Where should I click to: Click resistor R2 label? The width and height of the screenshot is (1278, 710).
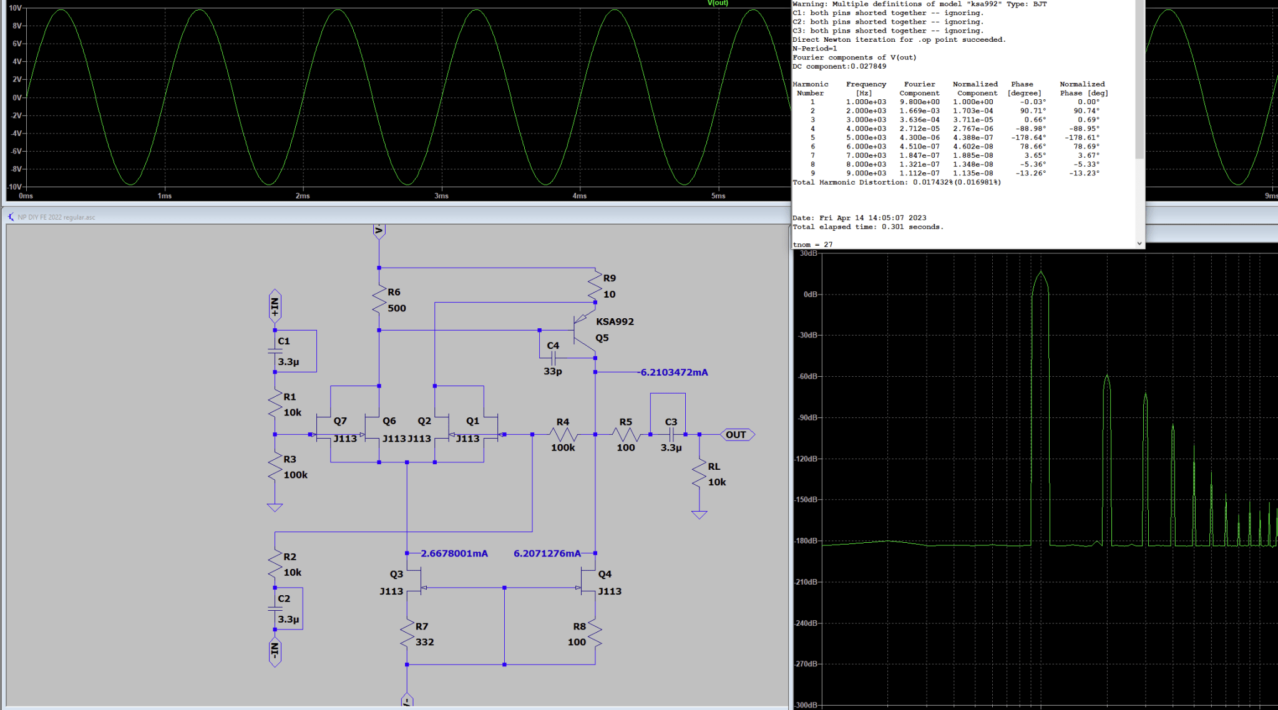[x=290, y=557]
